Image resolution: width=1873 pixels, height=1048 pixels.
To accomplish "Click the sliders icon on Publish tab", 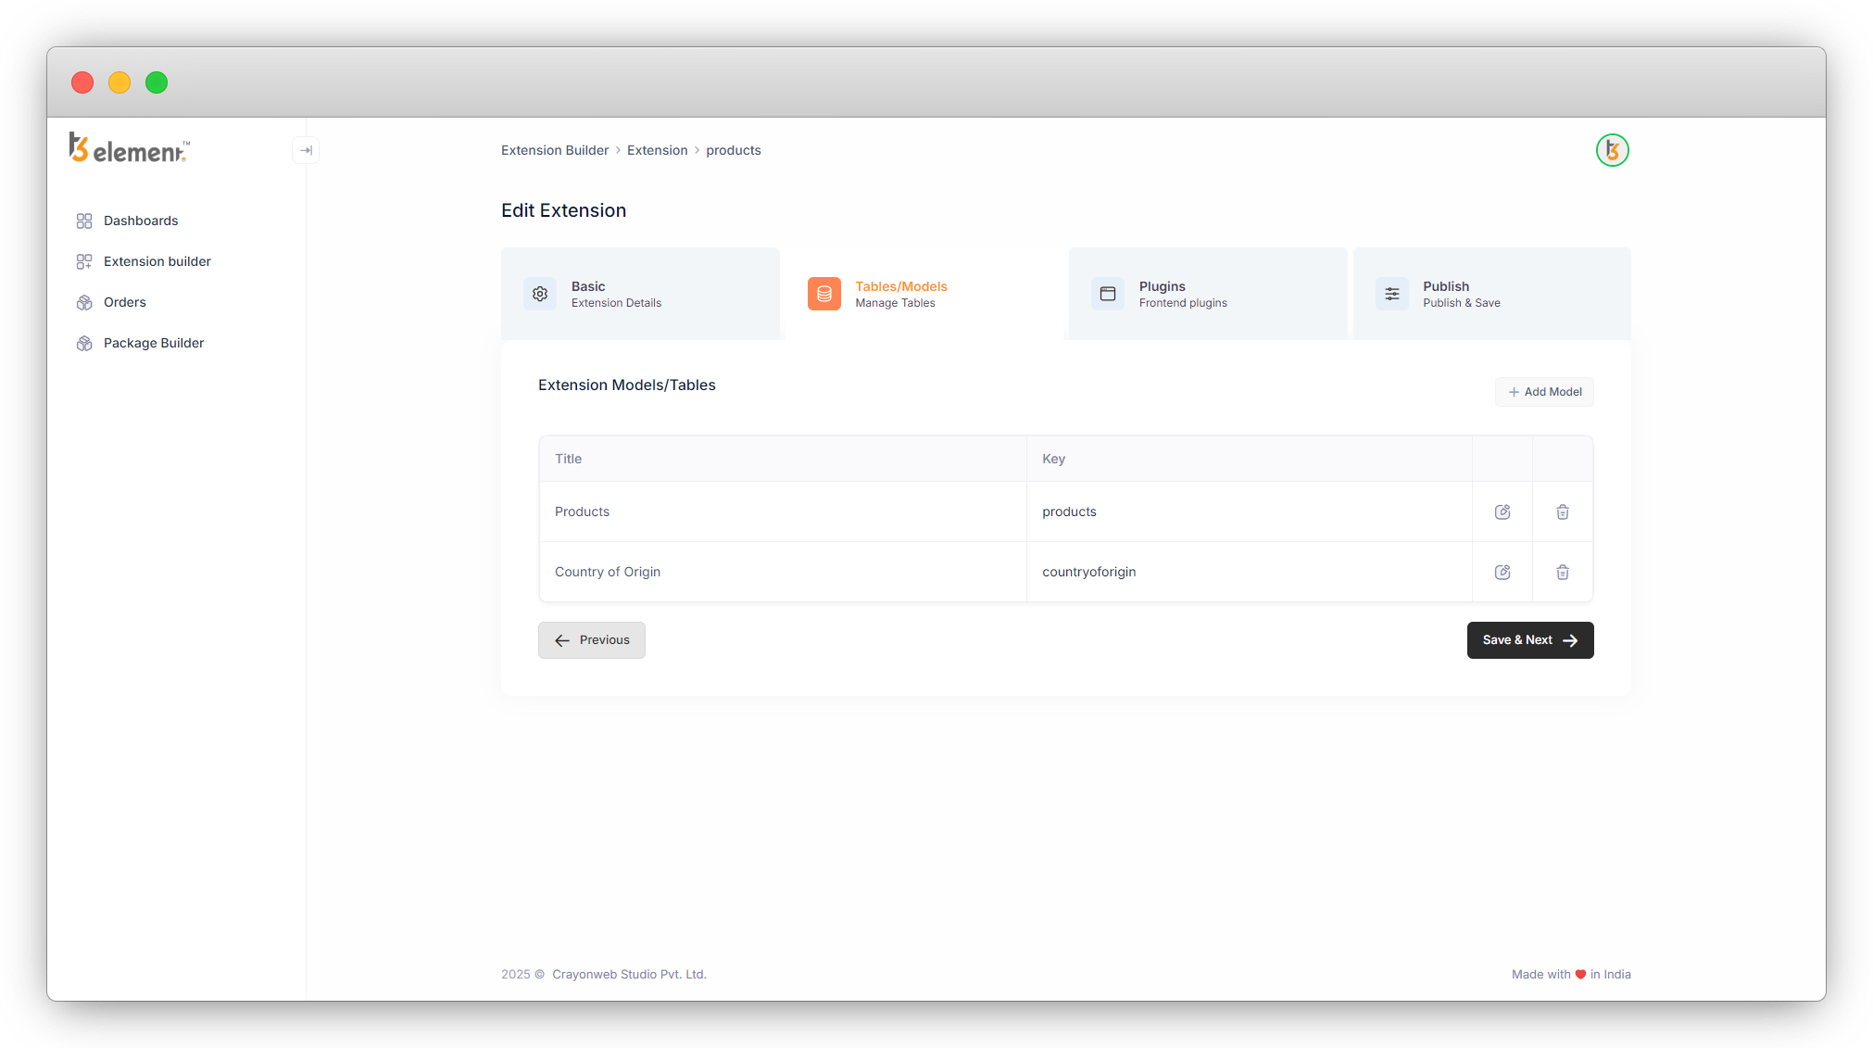I will 1391,294.
